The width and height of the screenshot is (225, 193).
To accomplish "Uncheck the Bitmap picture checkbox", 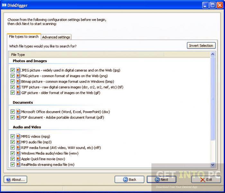I will tap(13, 82).
